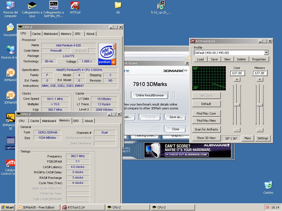Screen dimensions: 282x211
Task: Click the 38° | 36° temperature button
Action: (231, 138)
